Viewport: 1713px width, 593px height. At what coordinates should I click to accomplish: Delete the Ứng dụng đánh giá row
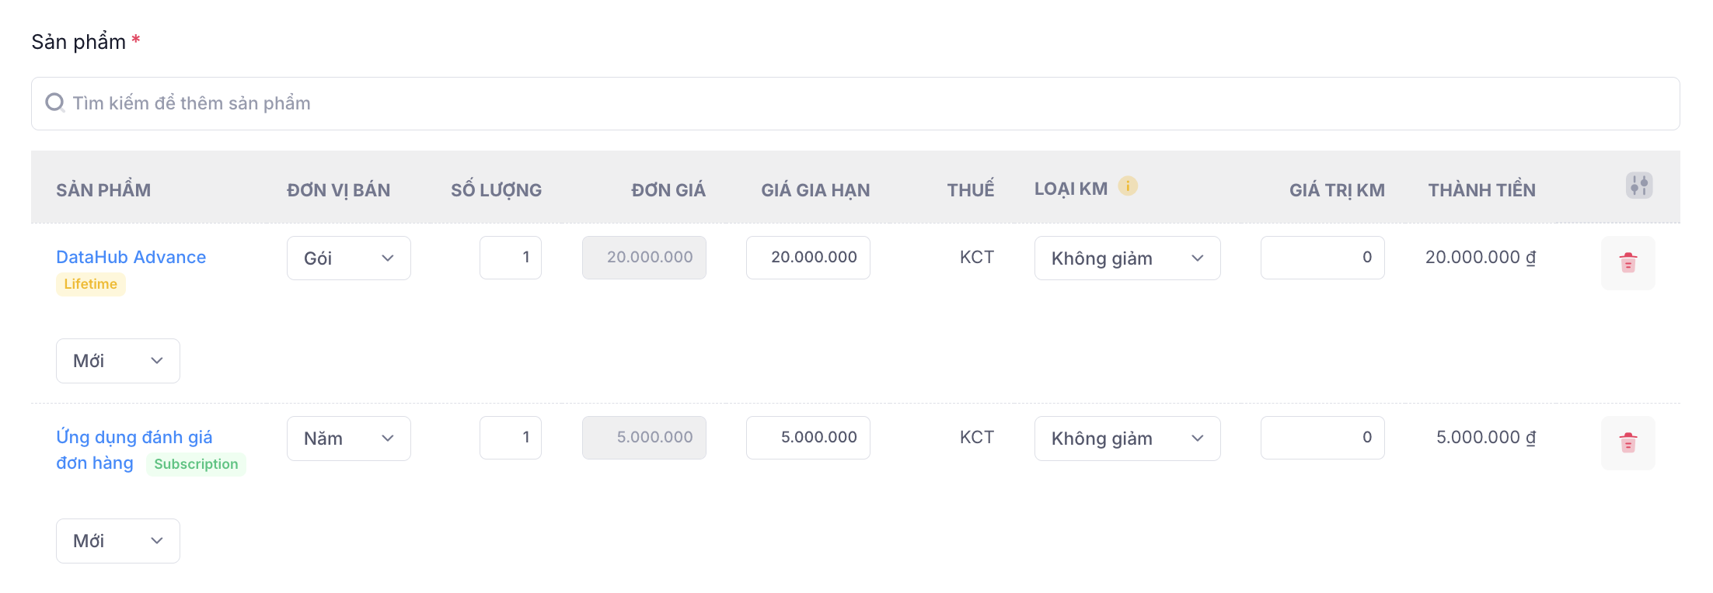tap(1628, 443)
